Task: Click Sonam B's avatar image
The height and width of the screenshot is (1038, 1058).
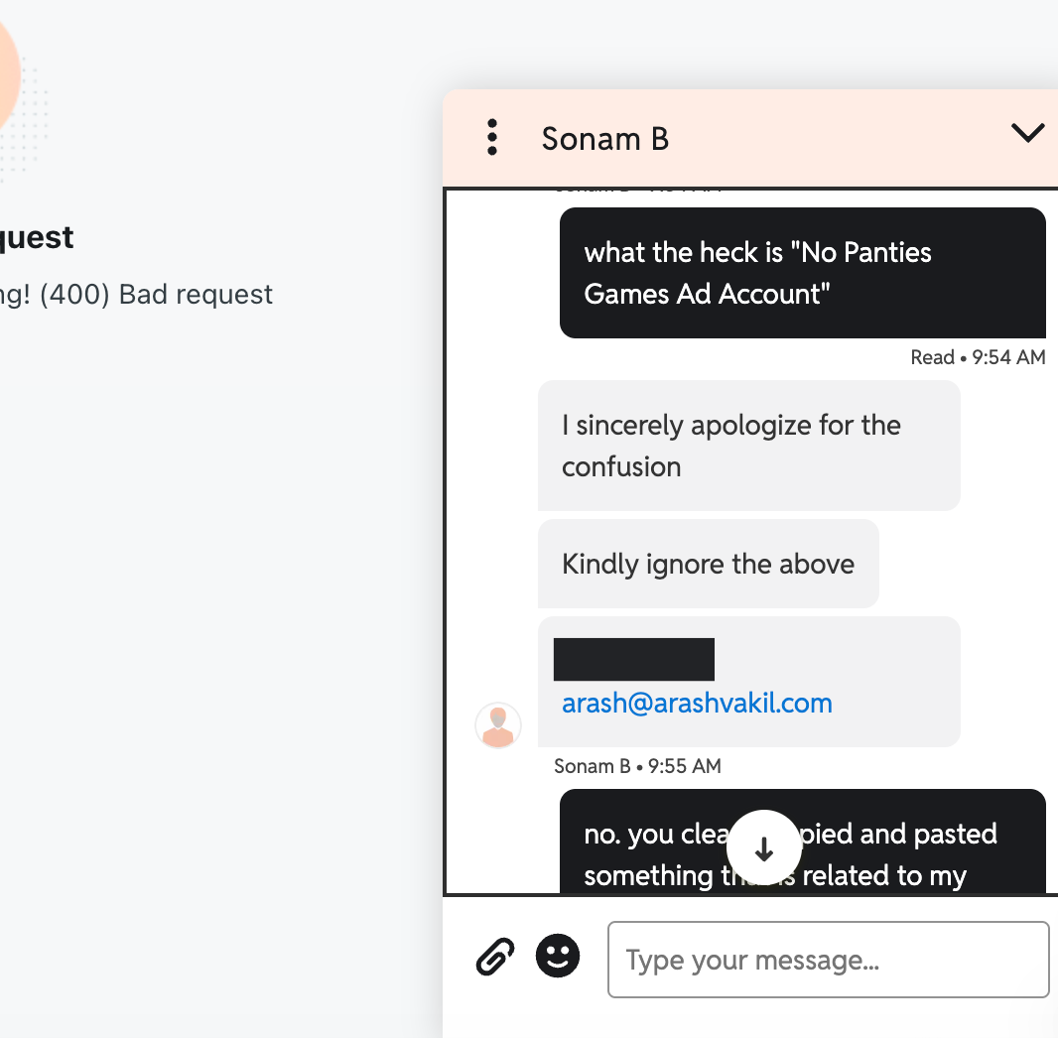Action: 498,725
